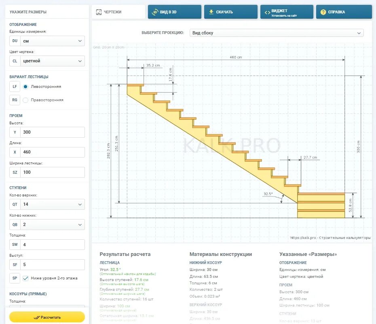Click the Рассчитать calculate button
The width and height of the screenshot is (376, 324).
tap(47, 317)
